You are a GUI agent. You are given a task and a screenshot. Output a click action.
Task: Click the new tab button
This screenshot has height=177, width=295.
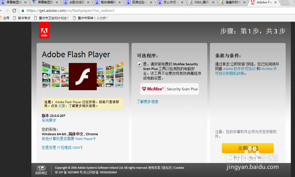point(285,2)
